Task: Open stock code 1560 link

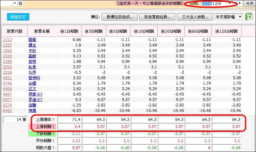Action: point(7,51)
